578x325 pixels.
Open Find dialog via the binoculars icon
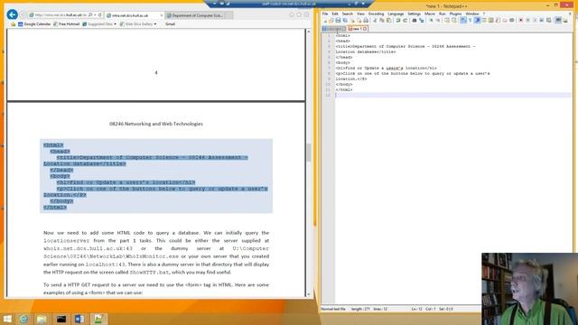(x=414, y=20)
